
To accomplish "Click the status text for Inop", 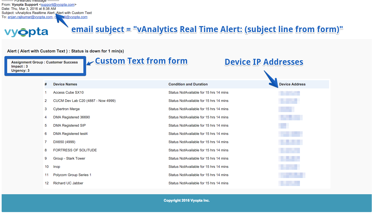I will (198, 167).
